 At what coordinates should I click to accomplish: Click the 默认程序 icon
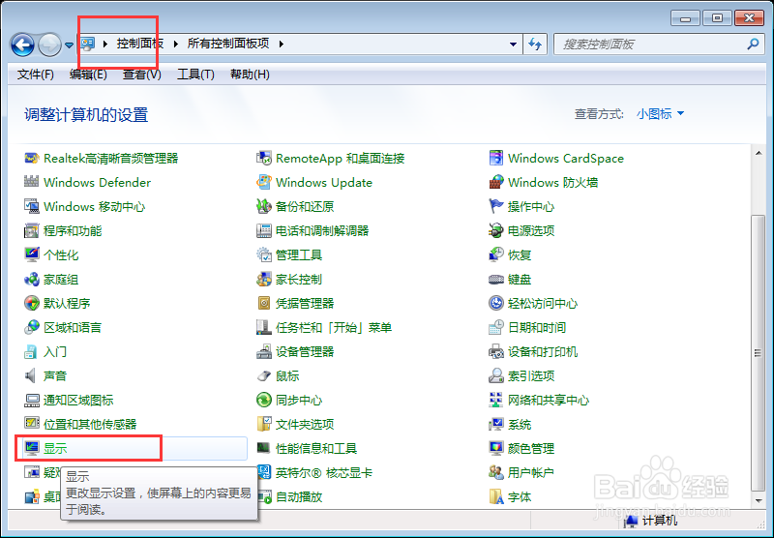32,303
